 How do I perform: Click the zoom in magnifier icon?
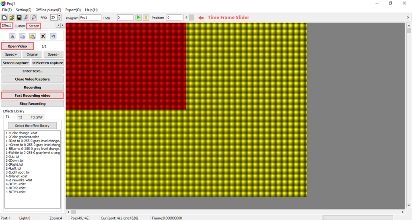(26, 18)
